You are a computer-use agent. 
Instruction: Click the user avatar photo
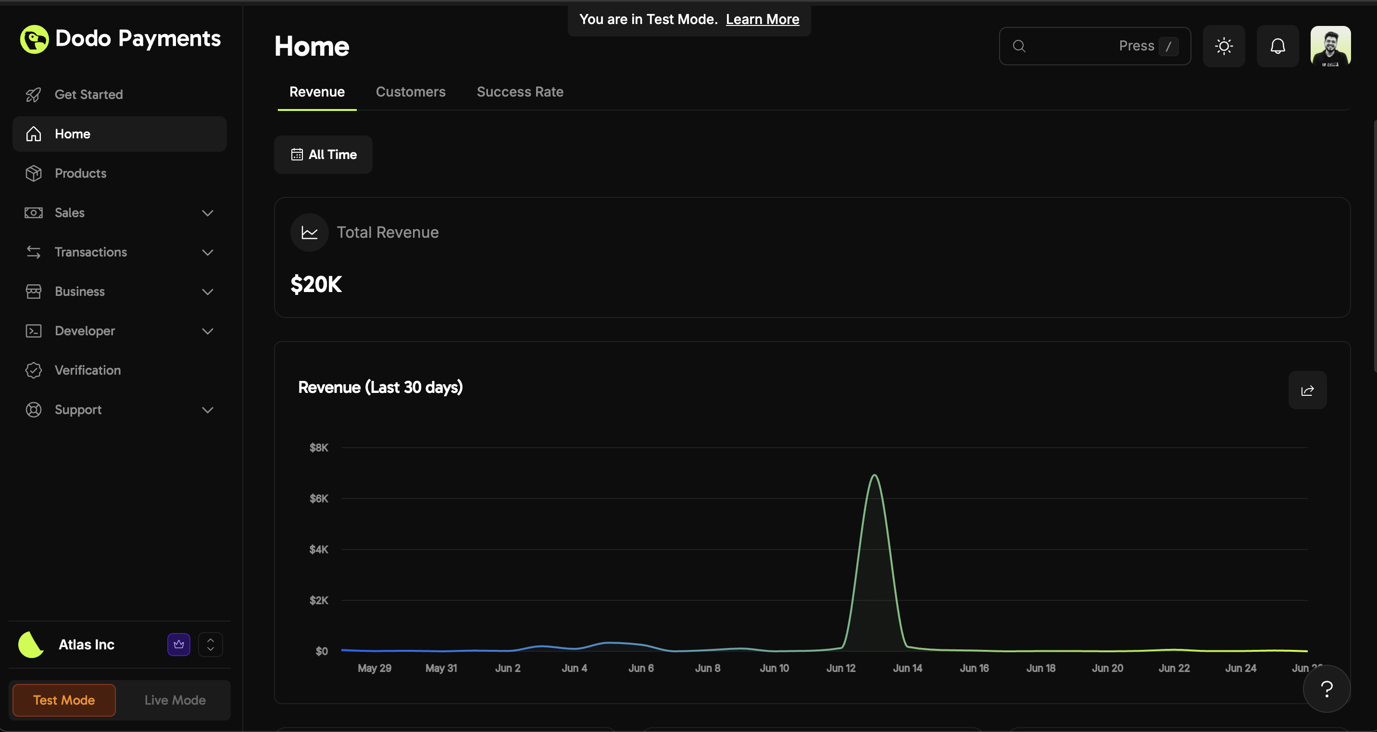(x=1331, y=46)
